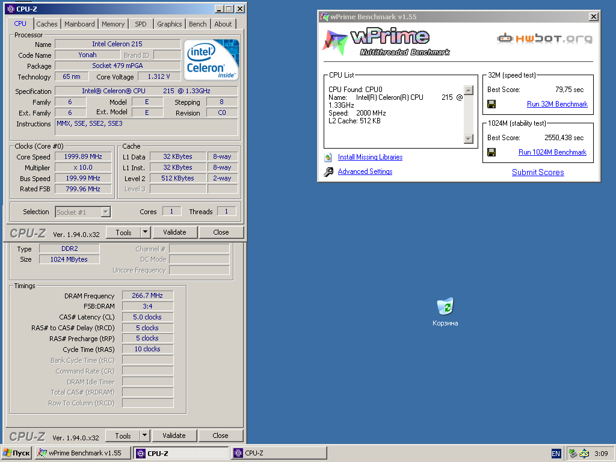Expand the Tools dropdown arrow in front CPU-Z
This screenshot has width=616, height=462.
(x=146, y=232)
